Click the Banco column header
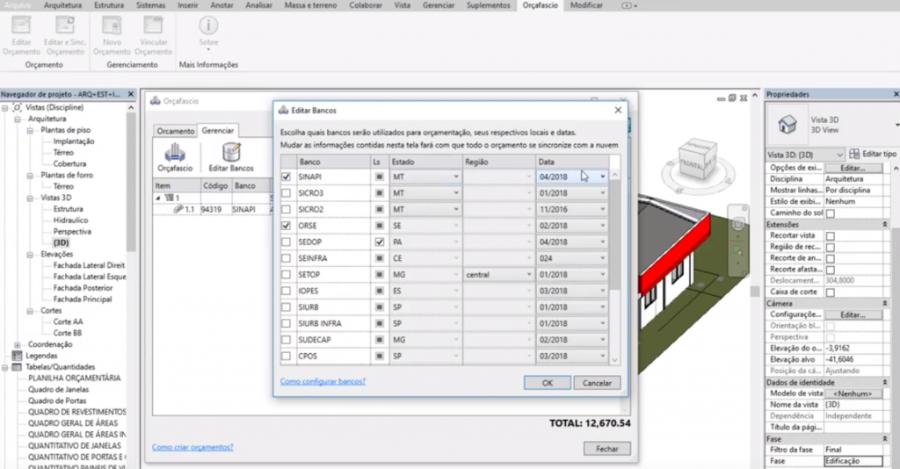This screenshot has width=900, height=469. coord(333,162)
